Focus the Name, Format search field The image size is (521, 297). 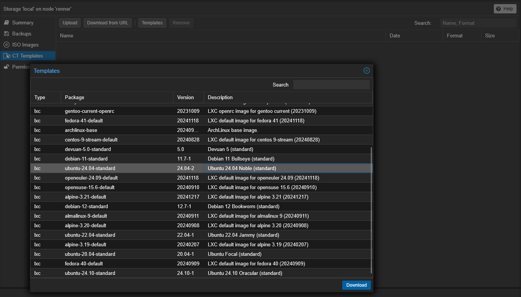tap(478, 23)
